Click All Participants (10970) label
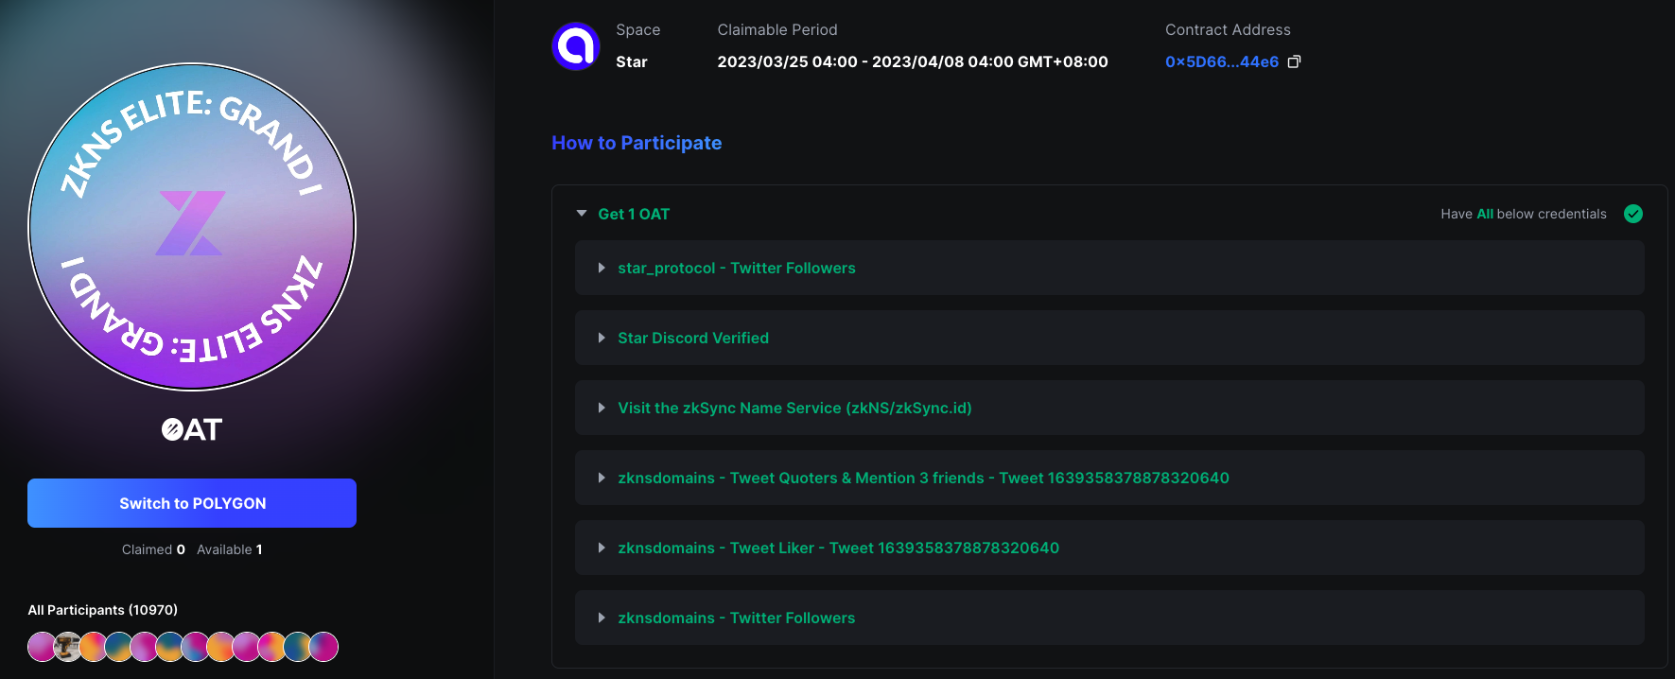Image resolution: width=1675 pixels, height=679 pixels. 103,610
